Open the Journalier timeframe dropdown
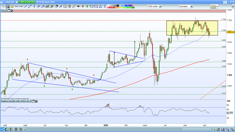Viewport: 235px width, 132px height. pos(191,7)
